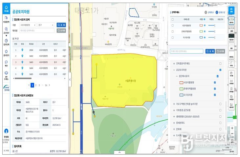This screenshot has width=240, height=157.
Task: Click the 조회 search button in left panel
Action: click(61, 25)
